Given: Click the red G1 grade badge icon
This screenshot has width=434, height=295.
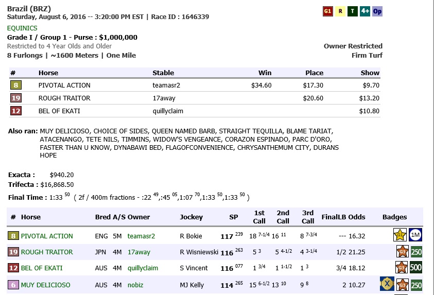Looking at the screenshot, I should pyautogui.click(x=328, y=11).
